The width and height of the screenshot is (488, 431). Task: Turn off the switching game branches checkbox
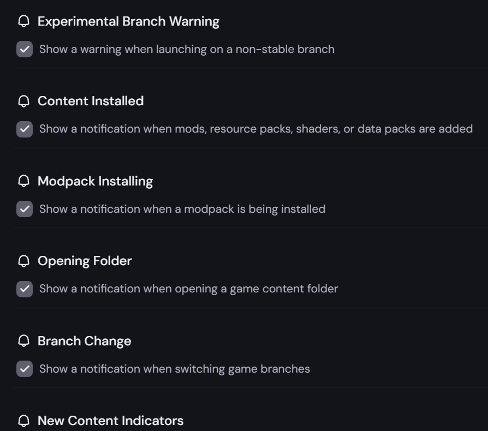coord(25,369)
